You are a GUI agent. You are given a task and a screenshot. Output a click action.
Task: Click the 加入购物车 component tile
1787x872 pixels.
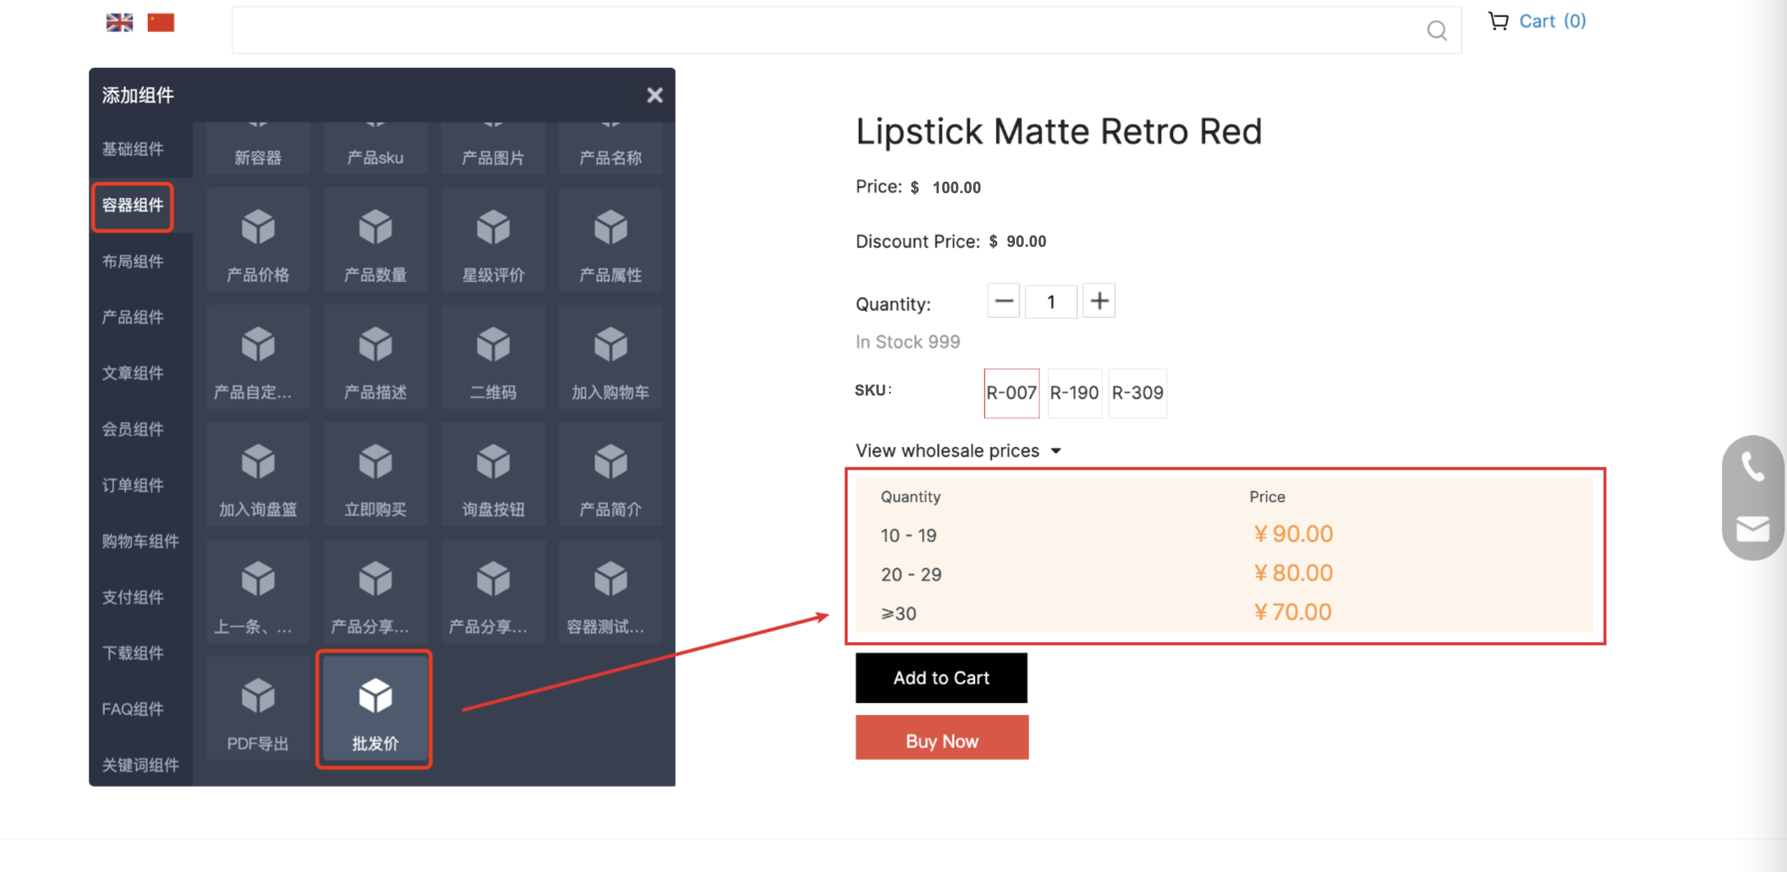tap(611, 357)
